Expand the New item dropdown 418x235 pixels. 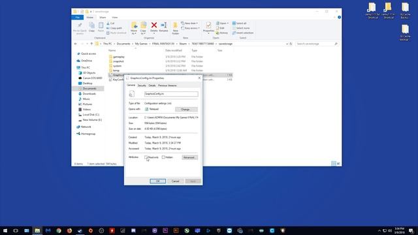point(189,23)
